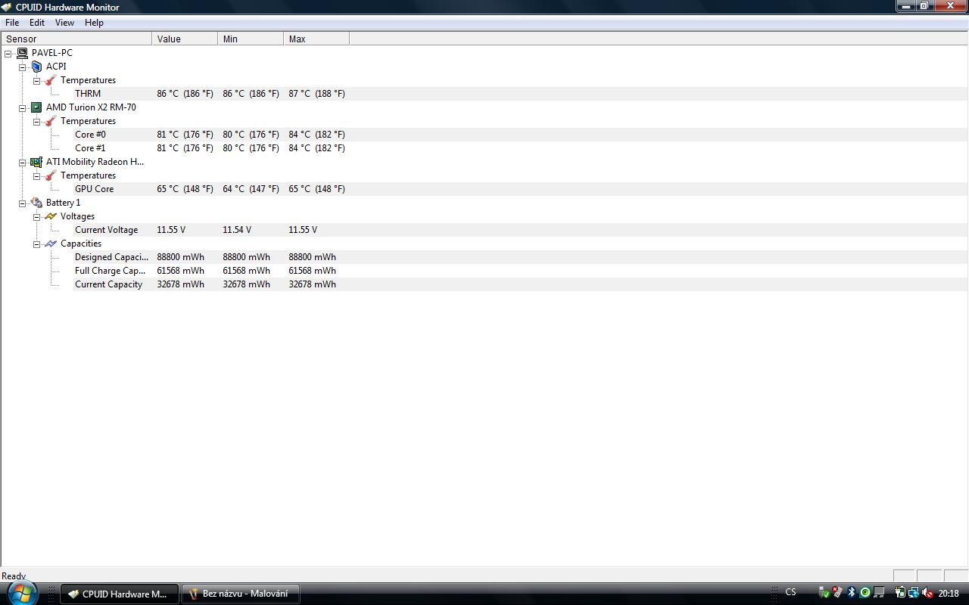Click thermometer icon for ATI Radeon Temperatures
Screen dimensions: 969x605
51,175
